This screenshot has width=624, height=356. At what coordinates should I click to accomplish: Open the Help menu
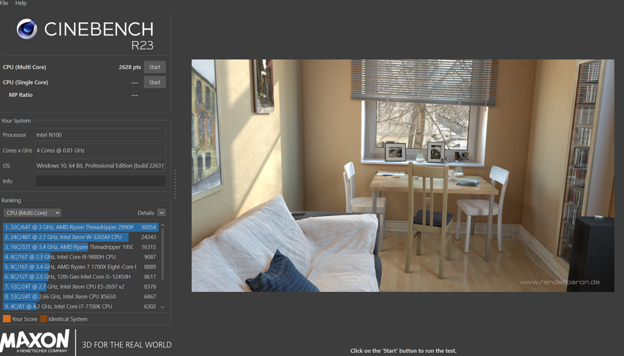(x=21, y=3)
